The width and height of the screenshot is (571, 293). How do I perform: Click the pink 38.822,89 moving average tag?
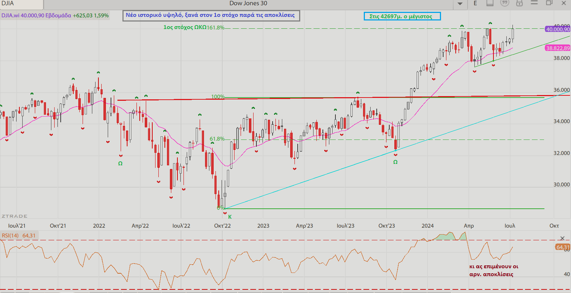pyautogui.click(x=558, y=48)
